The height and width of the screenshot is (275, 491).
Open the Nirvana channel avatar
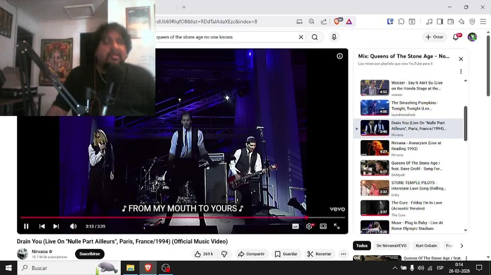tap(23, 254)
